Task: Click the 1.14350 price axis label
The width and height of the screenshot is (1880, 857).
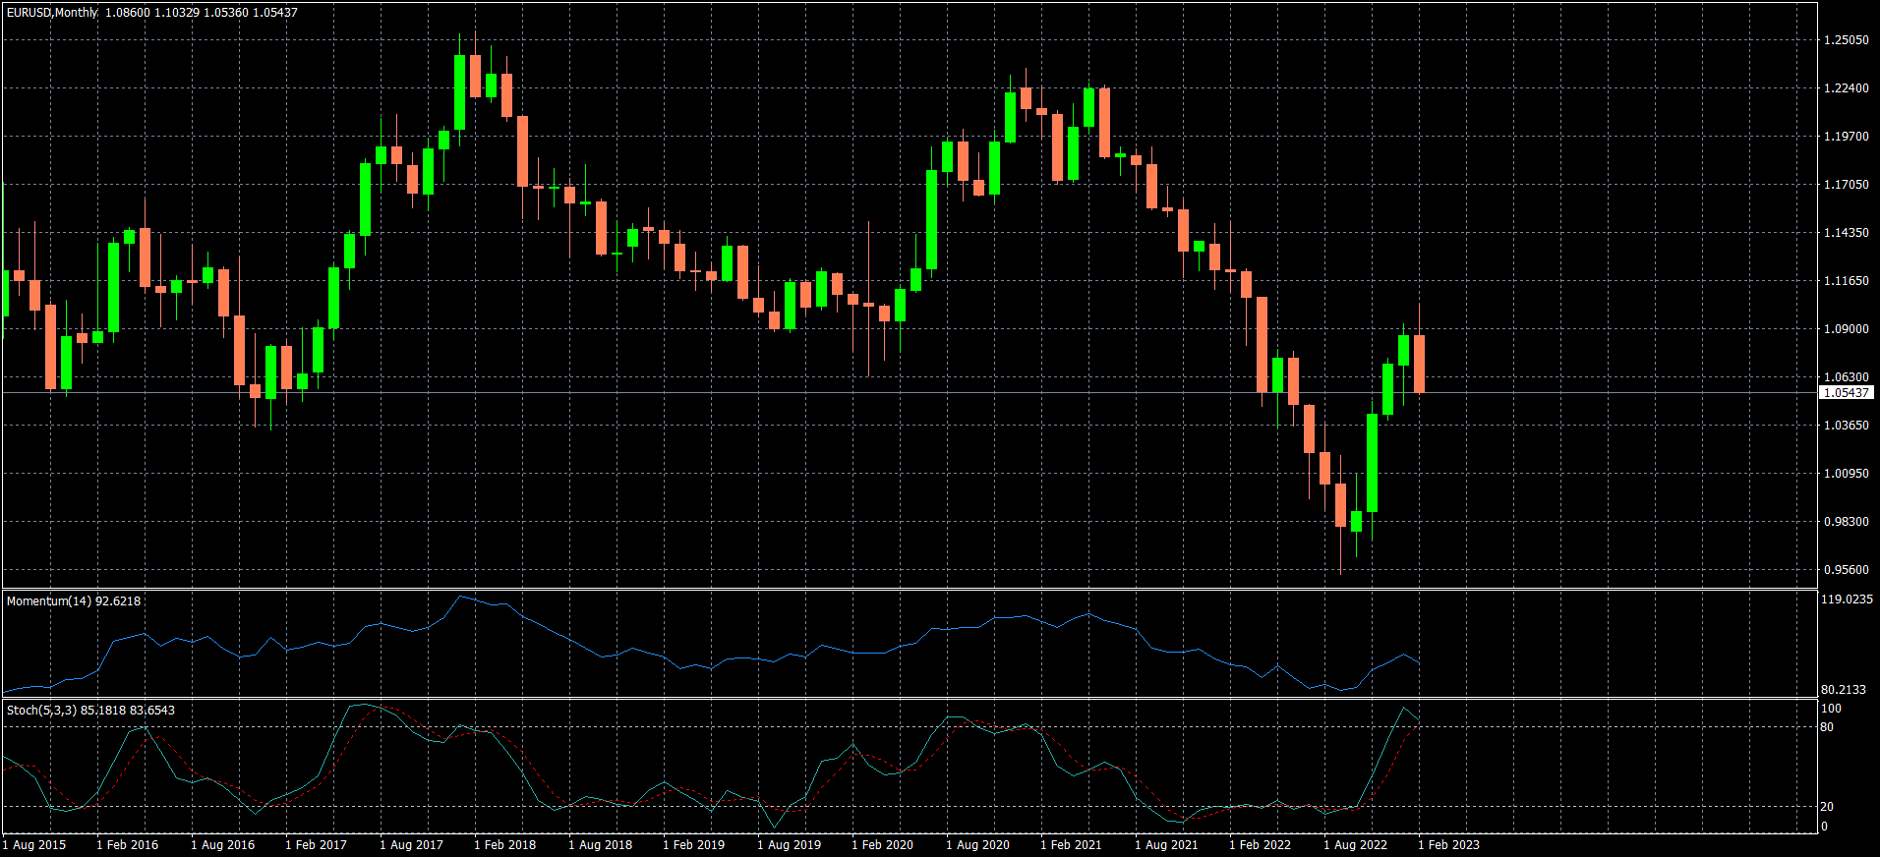Action: (x=1846, y=233)
